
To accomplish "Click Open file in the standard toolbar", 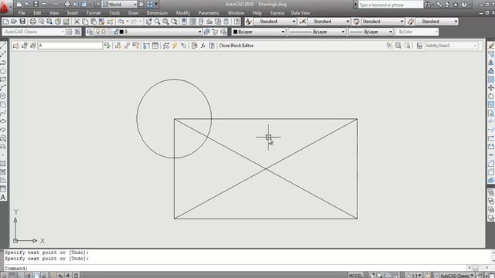I will click(x=14, y=22).
